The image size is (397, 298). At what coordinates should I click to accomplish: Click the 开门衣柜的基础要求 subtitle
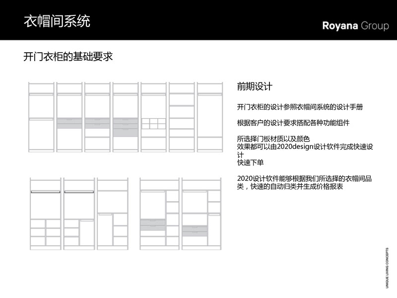[68, 57]
